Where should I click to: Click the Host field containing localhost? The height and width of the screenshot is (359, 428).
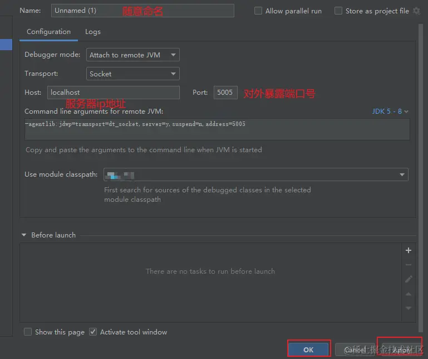pyautogui.click(x=114, y=93)
